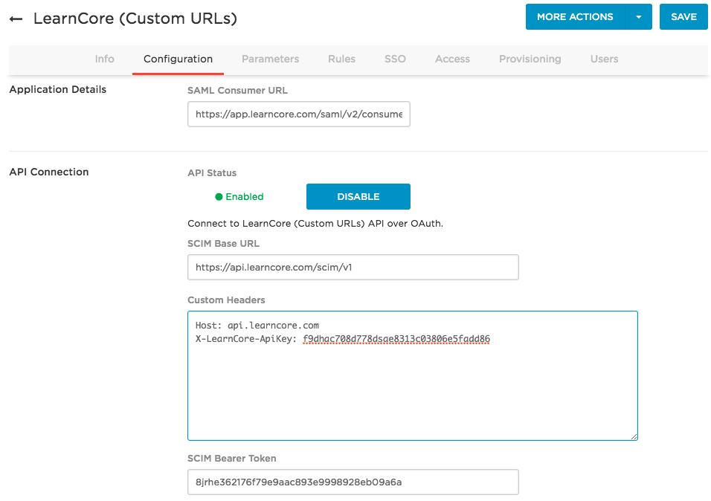Image resolution: width=711 pixels, height=501 pixels.
Task: Disable the API connection with DISABLE button
Action: tap(358, 197)
